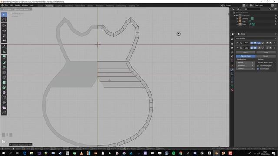Open the Render menu
278x156 pixels.
tap(17, 5)
